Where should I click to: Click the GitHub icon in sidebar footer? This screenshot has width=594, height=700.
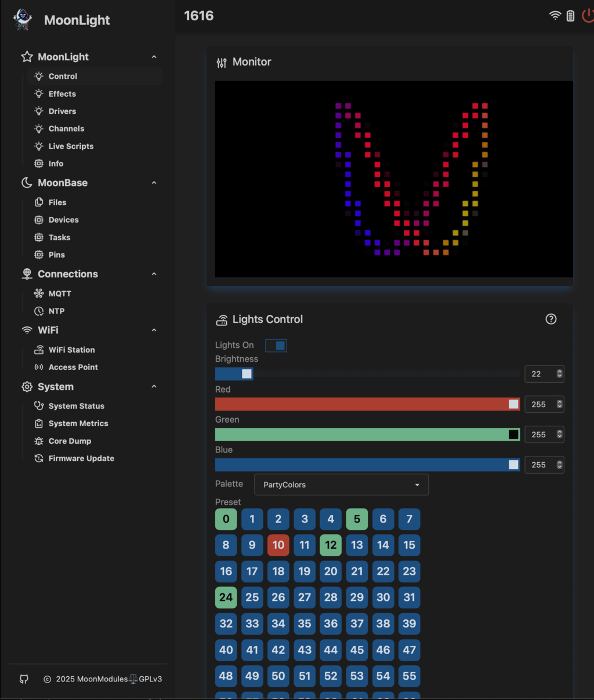pos(24,679)
